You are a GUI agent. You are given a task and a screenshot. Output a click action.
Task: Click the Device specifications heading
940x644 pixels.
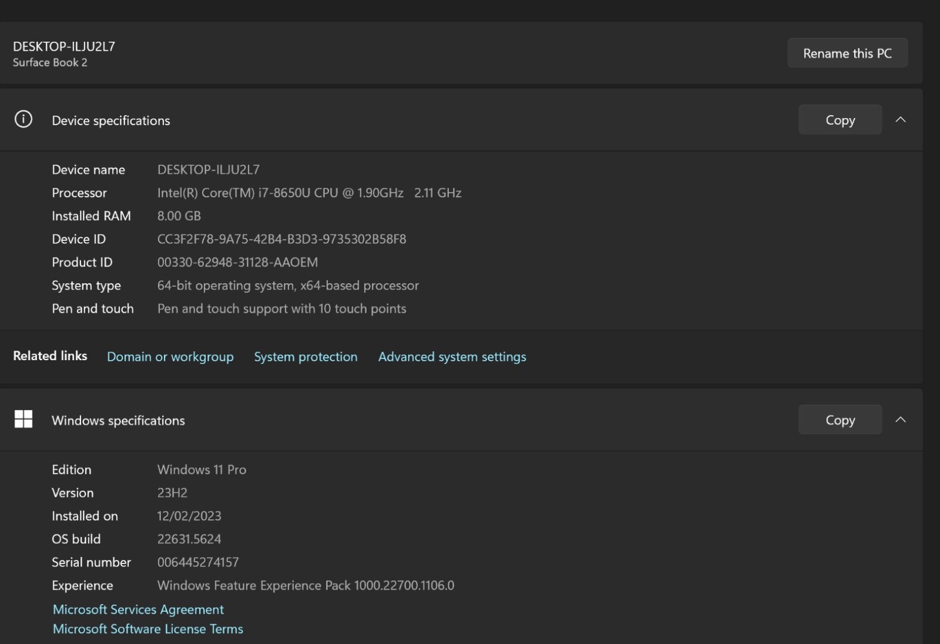click(111, 120)
